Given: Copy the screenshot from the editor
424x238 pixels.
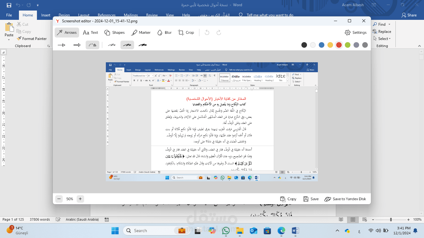Looking at the screenshot, I should (288, 199).
